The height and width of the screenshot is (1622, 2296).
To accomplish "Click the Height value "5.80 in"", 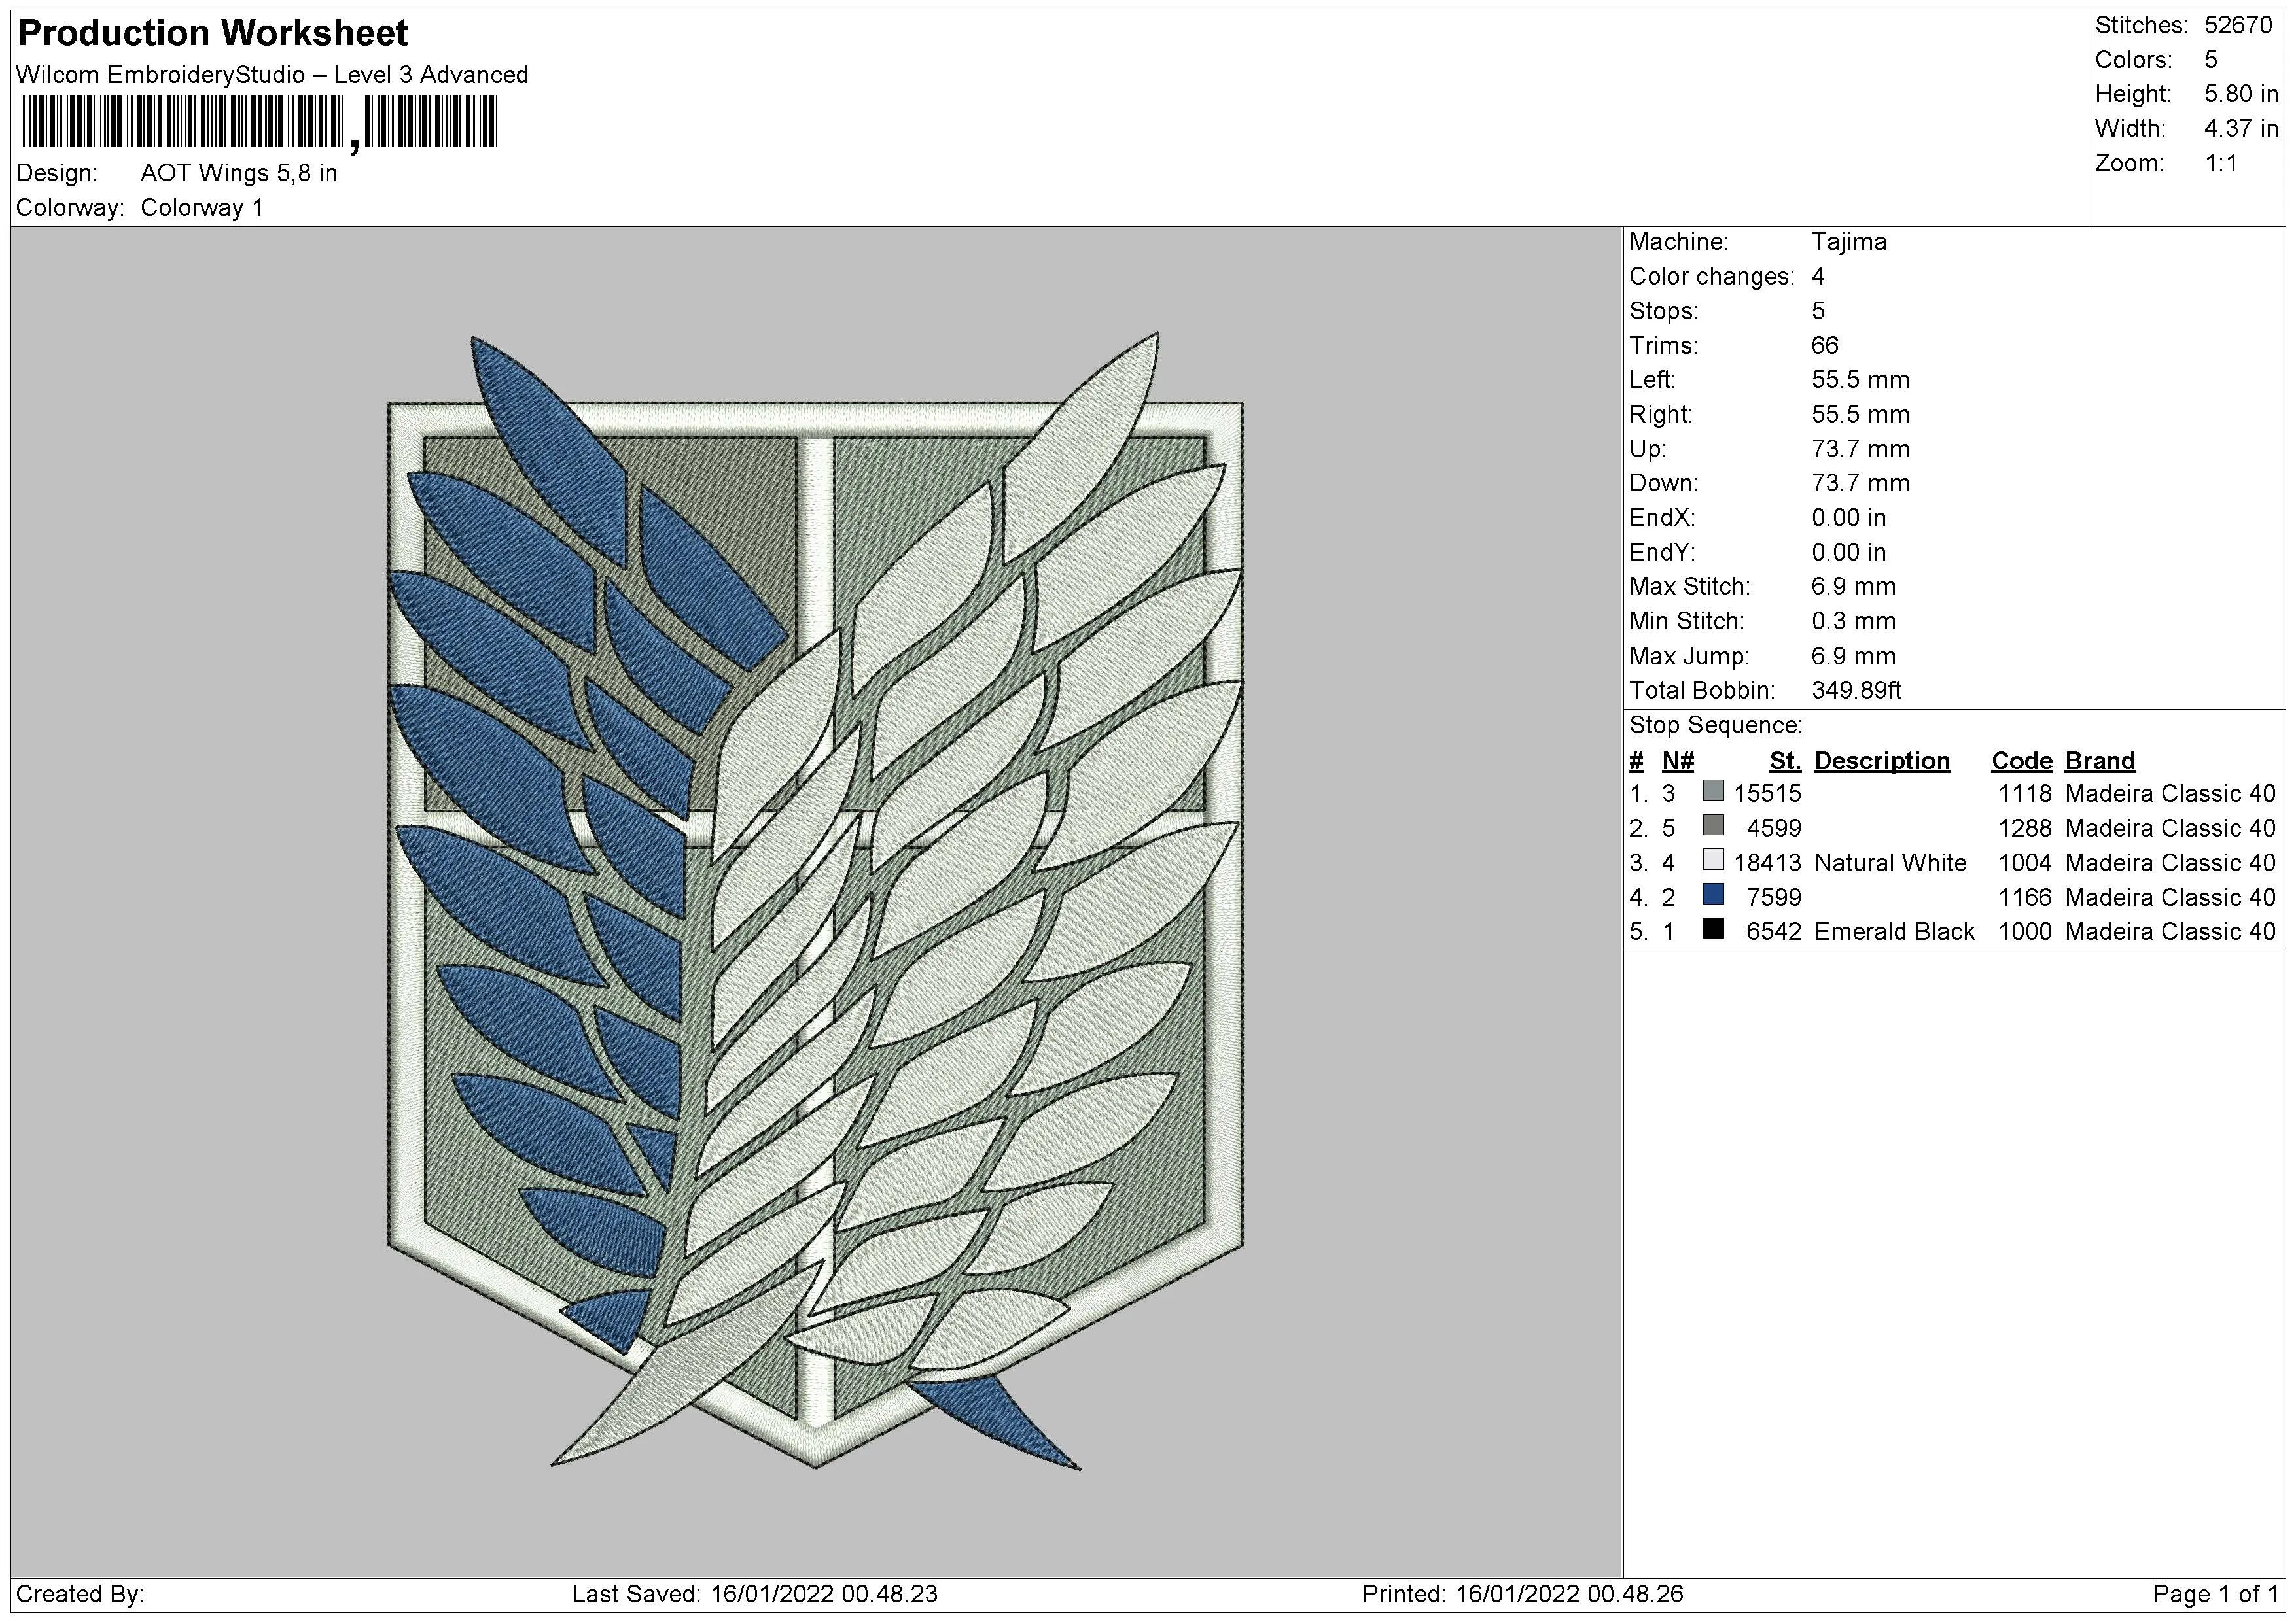I will coord(2241,94).
